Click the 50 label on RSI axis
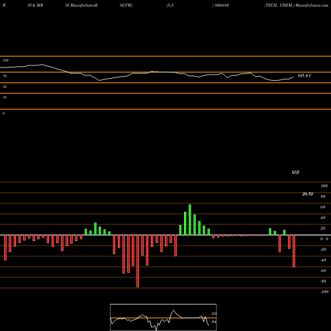Image resolution: width=331 pixels, height=331 pixels. pos(5,87)
